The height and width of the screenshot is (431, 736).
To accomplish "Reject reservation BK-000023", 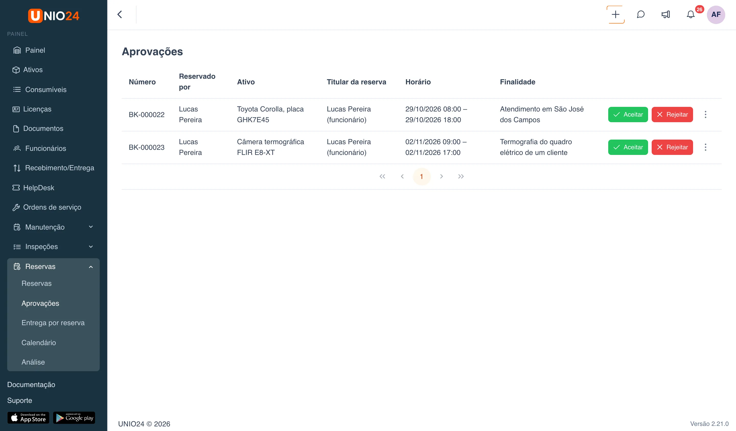I will pos(672,147).
